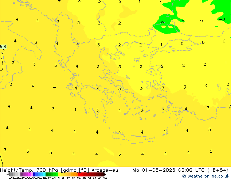Click the '54' label under the legend
Screen dimensions: 231x179
tap(105, 178)
